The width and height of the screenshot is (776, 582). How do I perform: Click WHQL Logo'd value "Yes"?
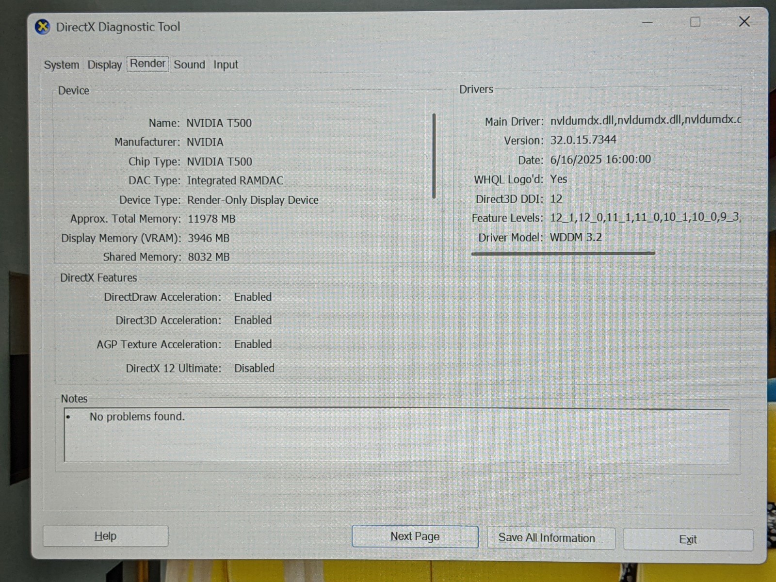(559, 179)
